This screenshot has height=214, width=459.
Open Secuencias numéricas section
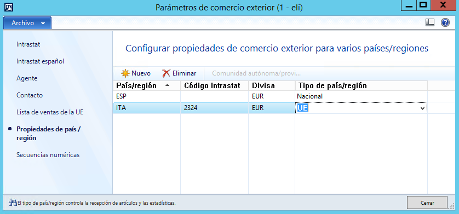[48, 155]
